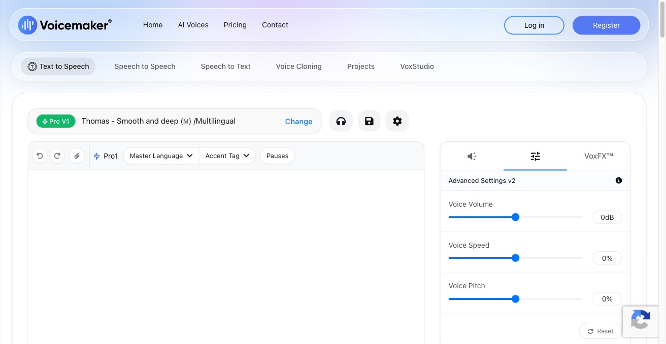Open the VoxFX tab
This screenshot has height=344, width=666.
click(598, 156)
